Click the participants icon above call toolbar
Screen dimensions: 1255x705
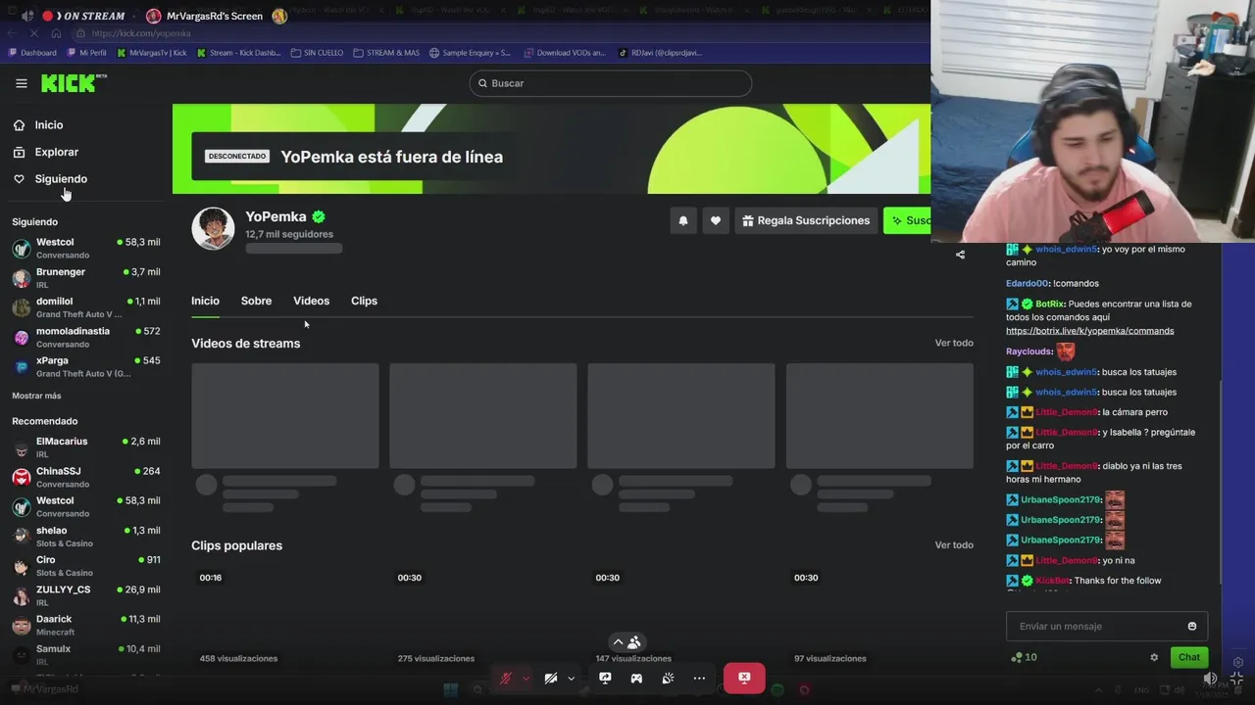click(x=634, y=642)
